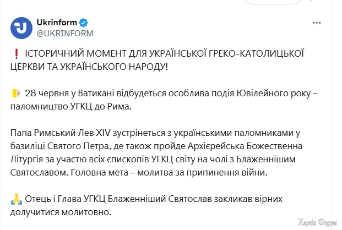This screenshot has height=230, width=342.
Task: Open the Ukrinform profile avatar
Action: pos(21,28)
